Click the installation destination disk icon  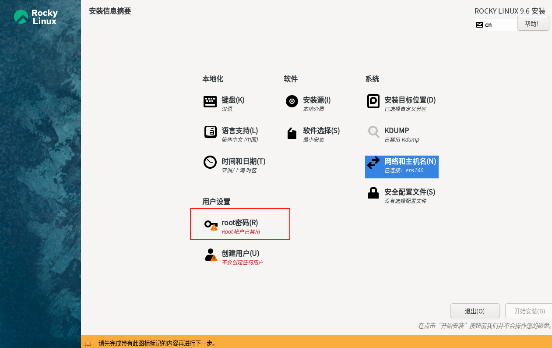373,101
